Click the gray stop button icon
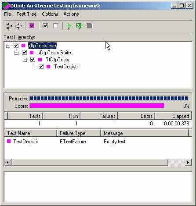The image size is (196, 206). [x=90, y=26]
